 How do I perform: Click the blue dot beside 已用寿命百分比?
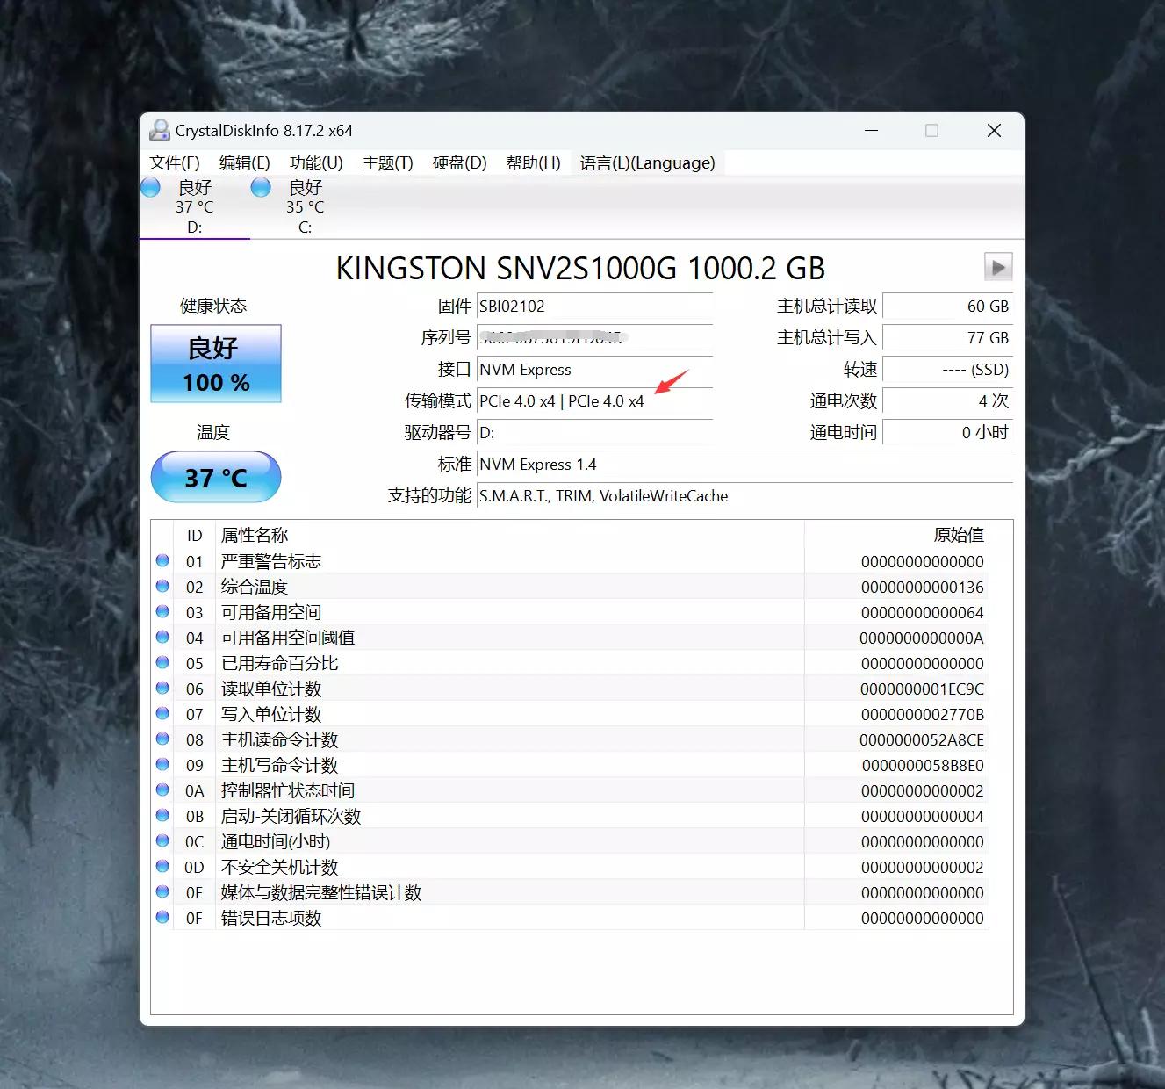click(162, 662)
